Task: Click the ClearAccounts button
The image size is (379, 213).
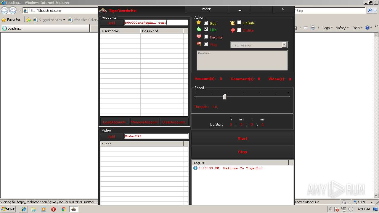Action: [x=174, y=122]
